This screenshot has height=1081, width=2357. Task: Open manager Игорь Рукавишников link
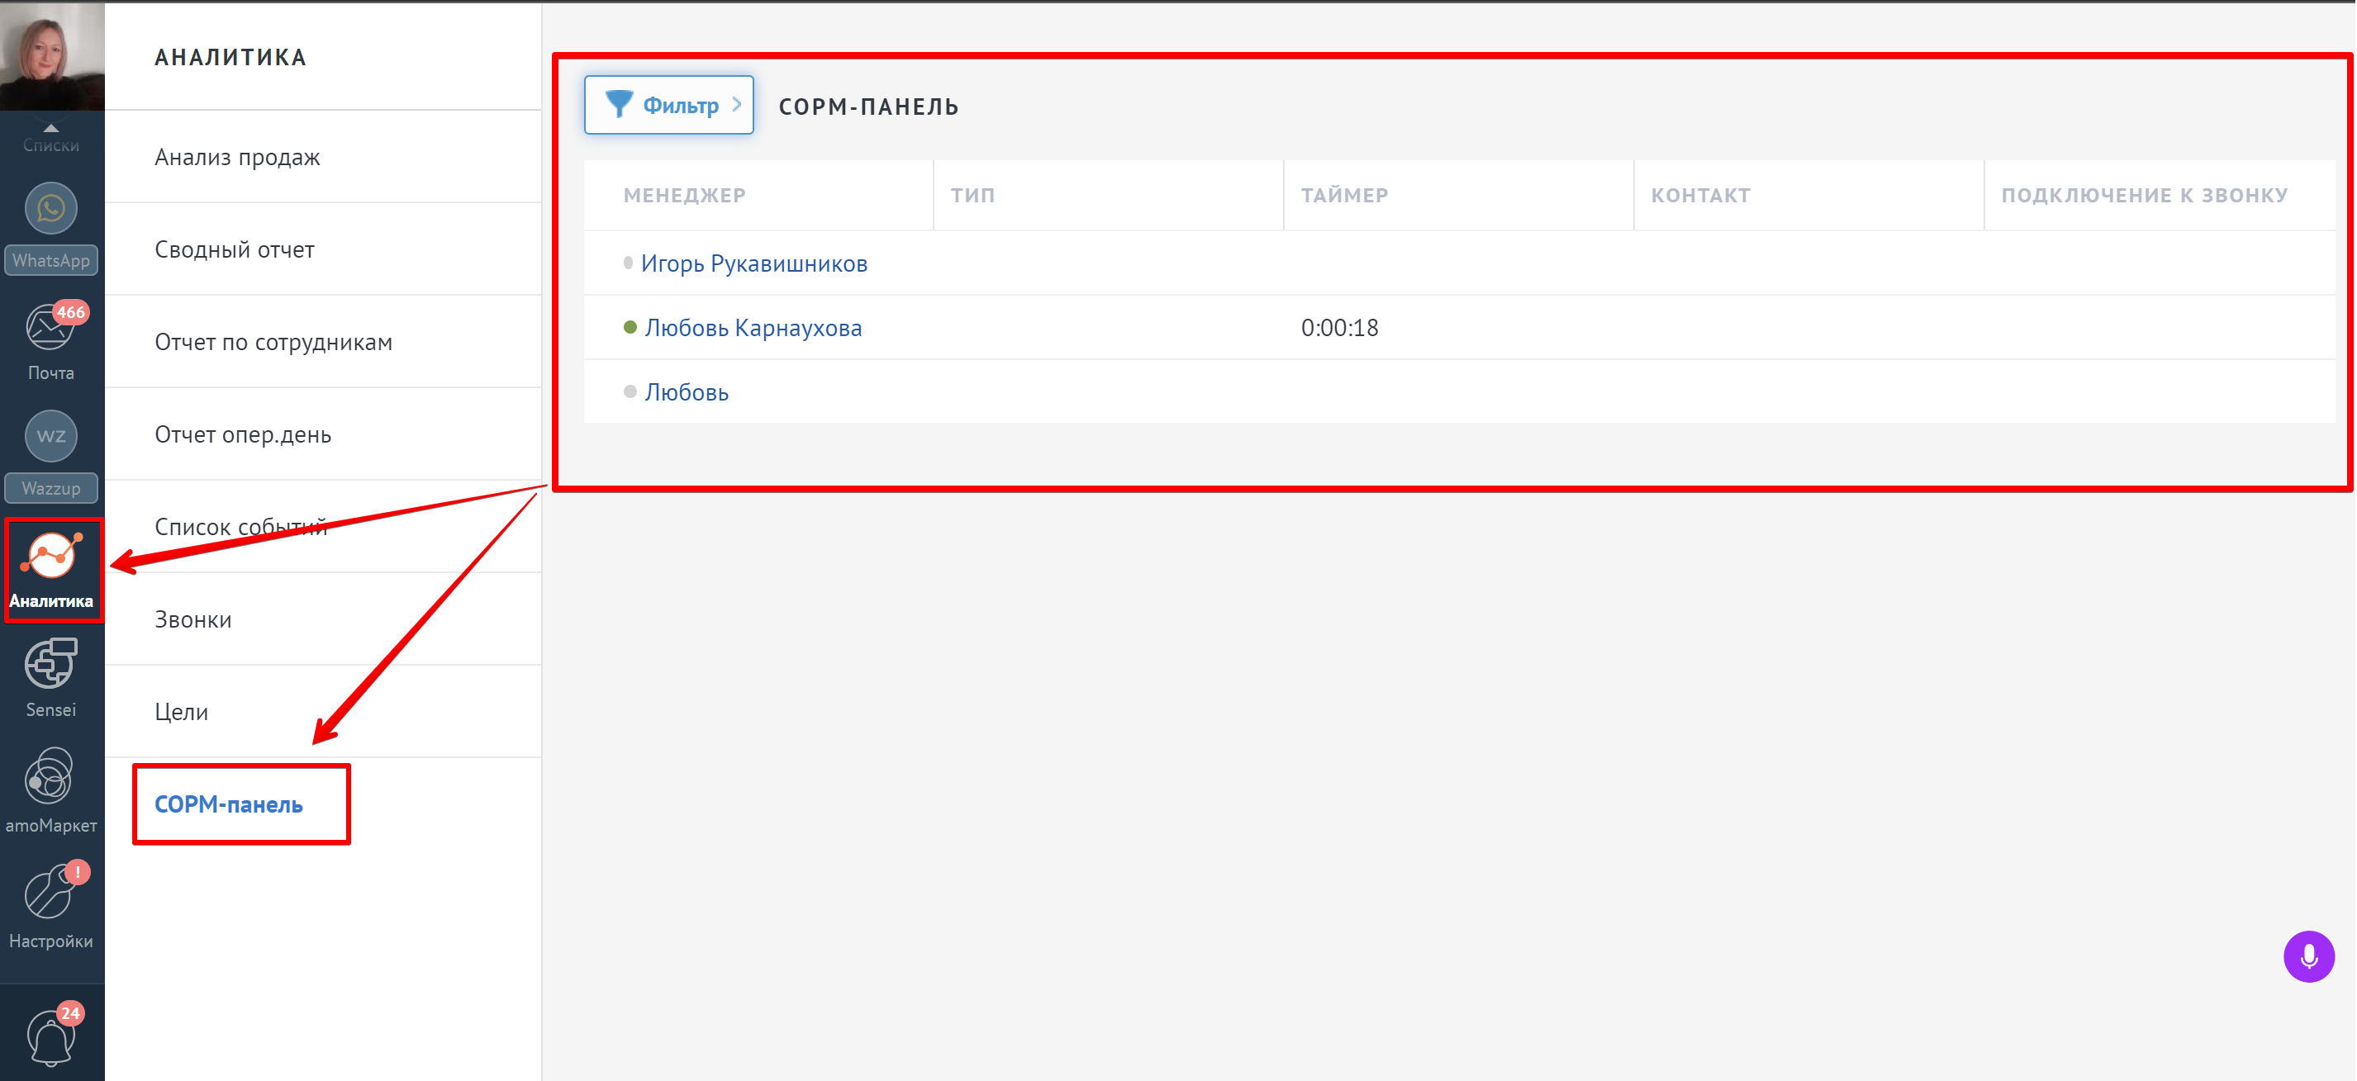click(x=754, y=263)
